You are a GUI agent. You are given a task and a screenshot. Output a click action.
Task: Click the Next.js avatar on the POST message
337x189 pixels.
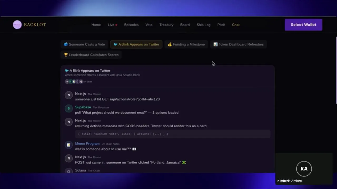pos(69,158)
